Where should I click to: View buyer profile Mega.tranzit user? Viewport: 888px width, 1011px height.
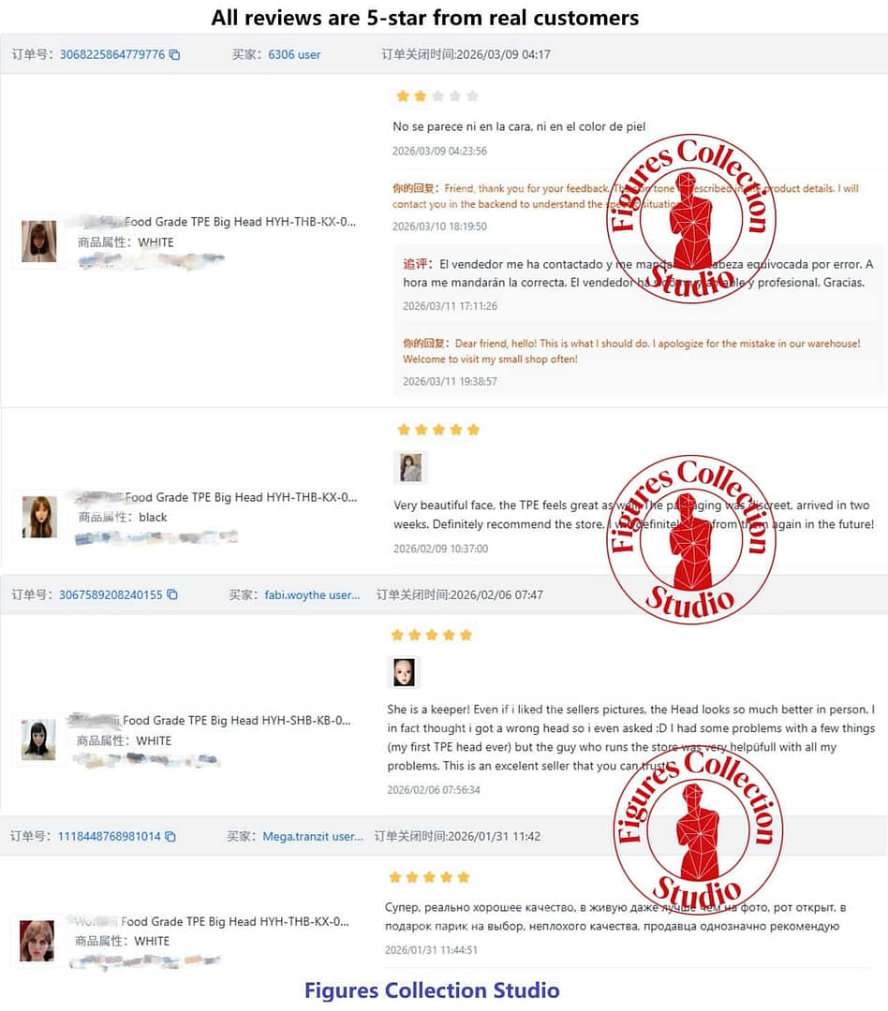pyautogui.click(x=312, y=836)
